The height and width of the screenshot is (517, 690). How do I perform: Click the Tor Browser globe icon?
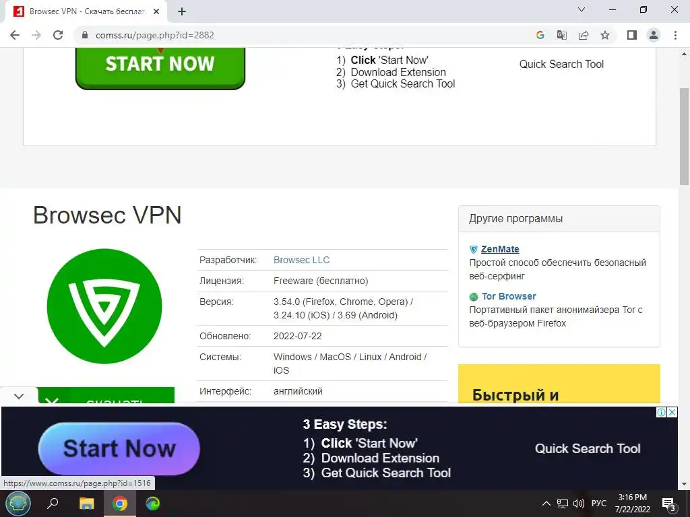click(474, 297)
